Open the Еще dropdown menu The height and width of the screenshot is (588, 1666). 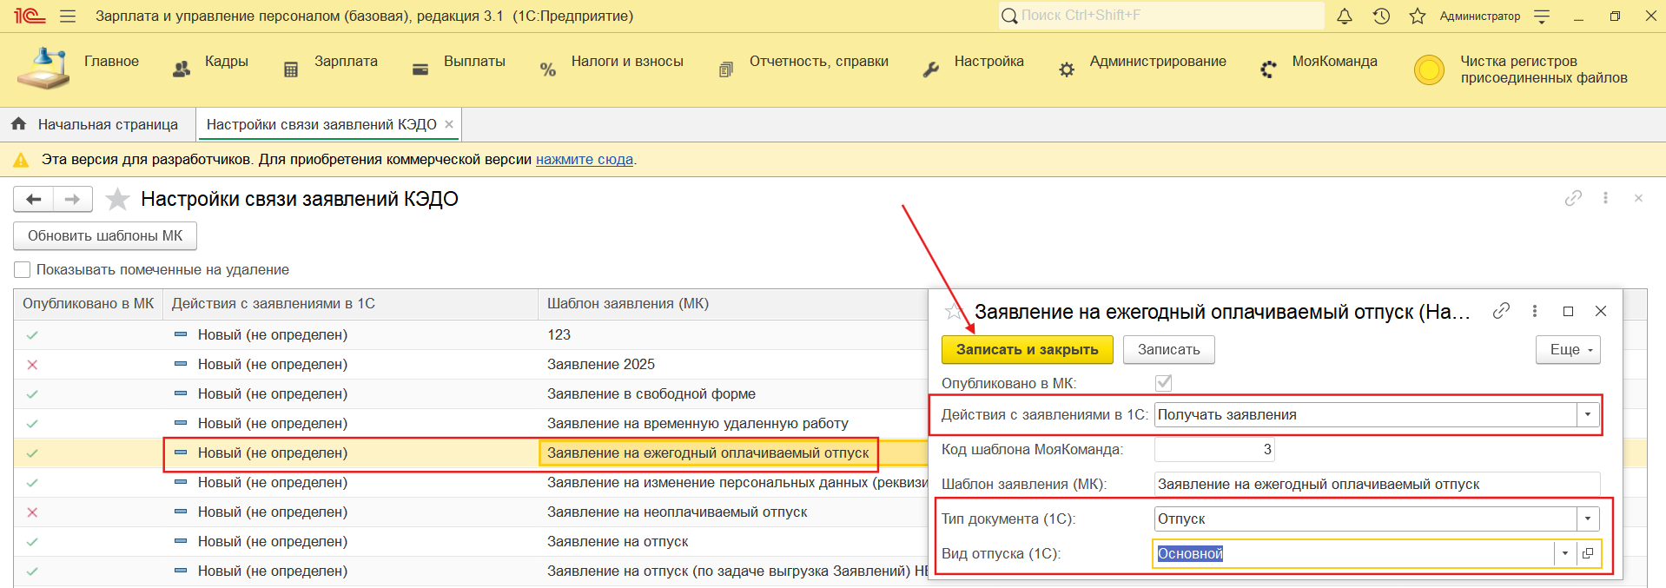[x=1568, y=349]
